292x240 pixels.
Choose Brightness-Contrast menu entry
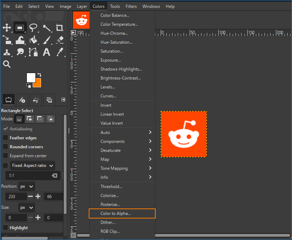coord(122,78)
